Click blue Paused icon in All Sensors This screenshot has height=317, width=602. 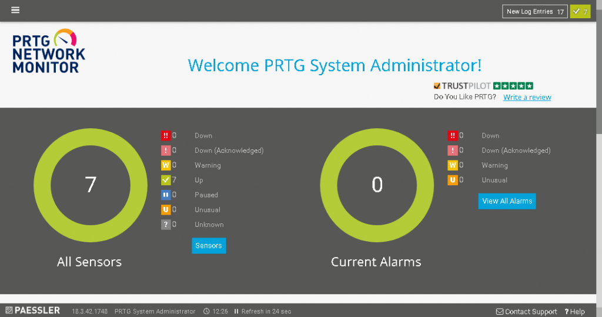165,195
